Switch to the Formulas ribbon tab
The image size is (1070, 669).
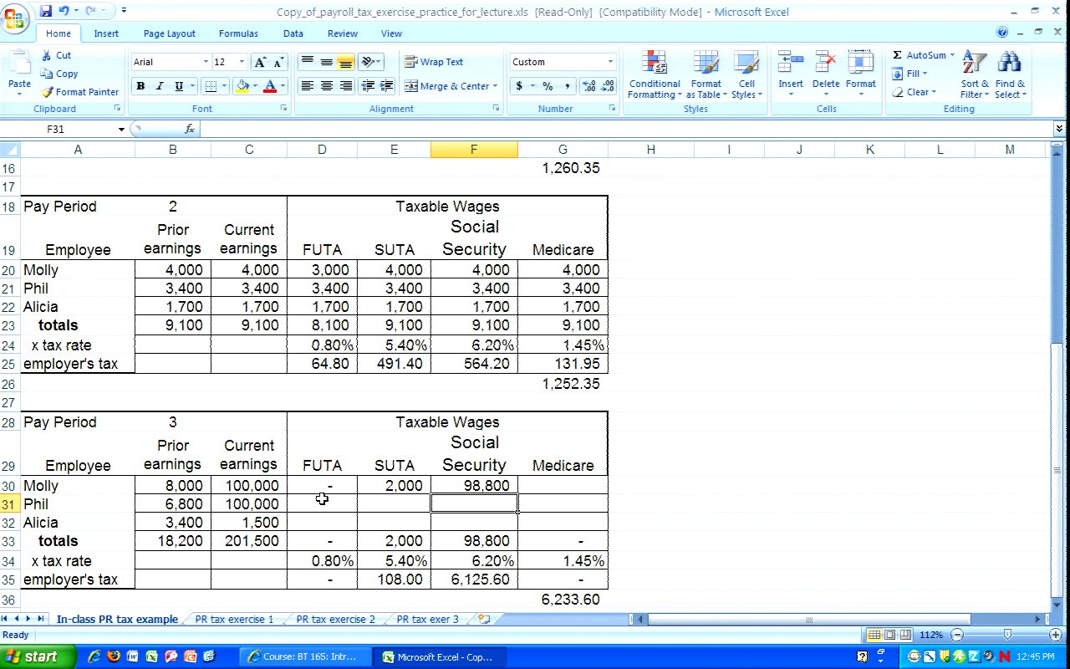tap(238, 33)
